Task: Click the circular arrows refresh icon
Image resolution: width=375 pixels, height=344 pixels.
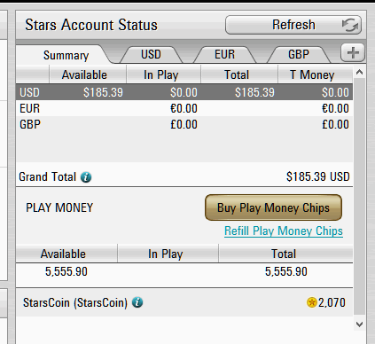Action: pyautogui.click(x=351, y=25)
